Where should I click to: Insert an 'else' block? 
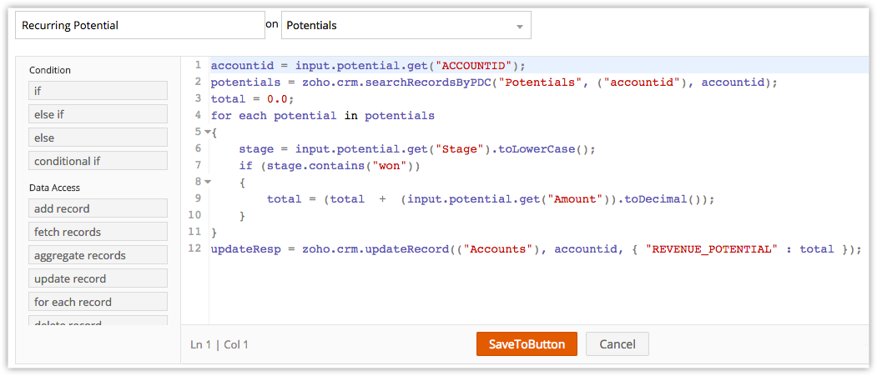pos(98,138)
